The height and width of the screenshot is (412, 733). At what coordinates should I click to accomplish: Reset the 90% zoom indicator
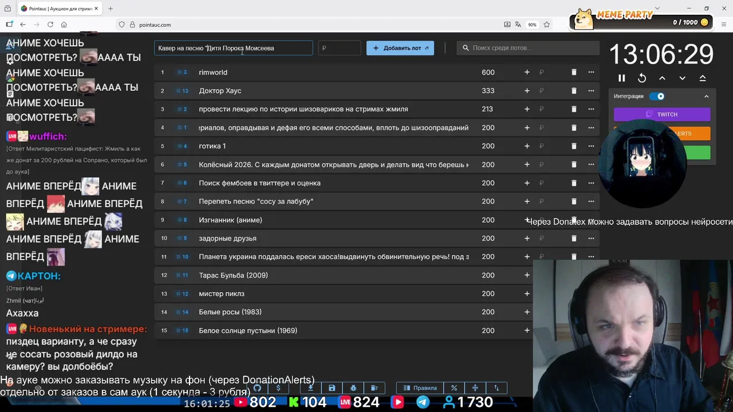click(x=533, y=25)
